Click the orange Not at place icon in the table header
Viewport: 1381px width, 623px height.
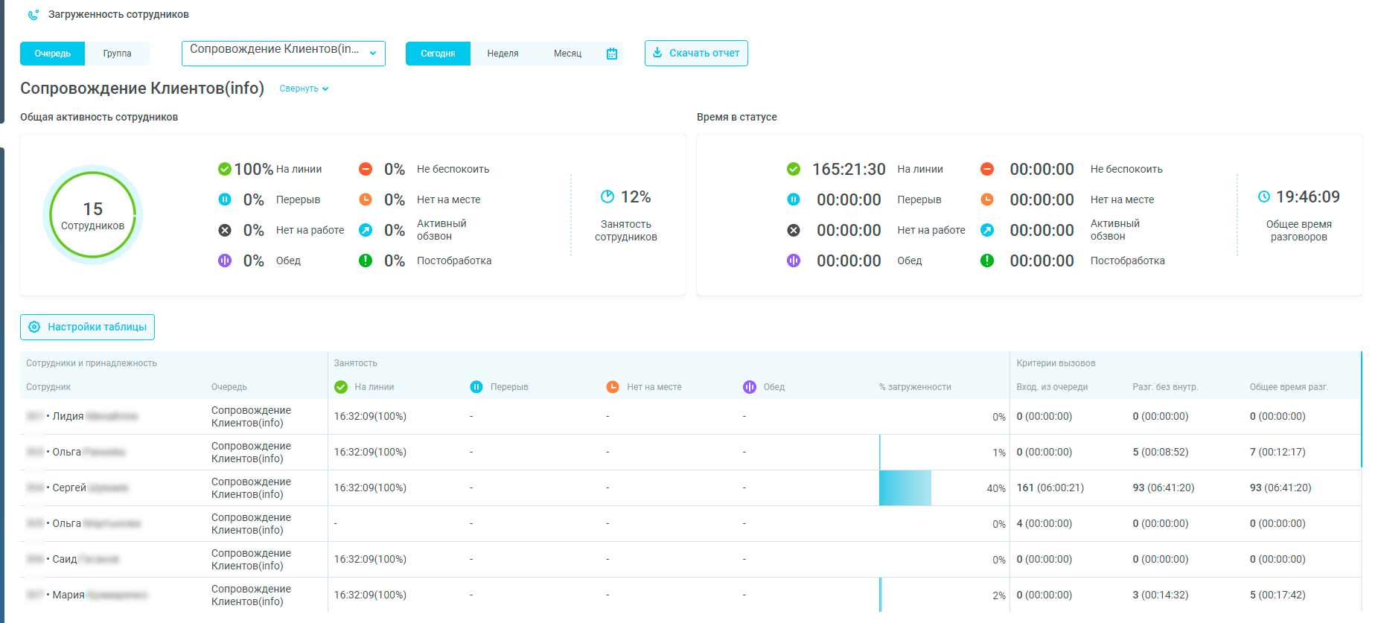(x=613, y=387)
